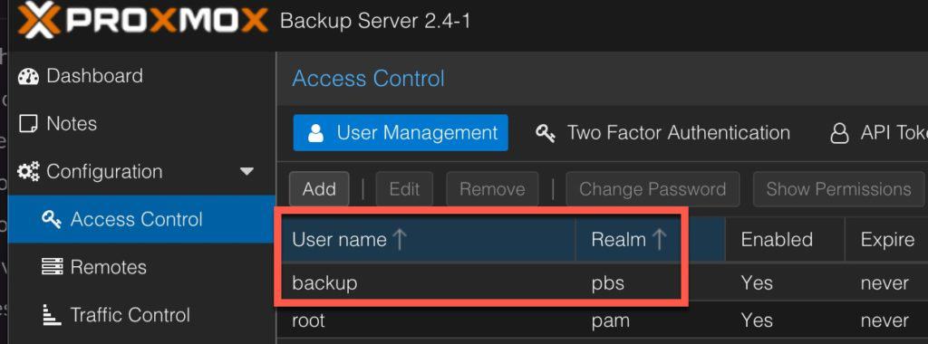Click the Add user button
928x344 pixels.
(x=319, y=189)
